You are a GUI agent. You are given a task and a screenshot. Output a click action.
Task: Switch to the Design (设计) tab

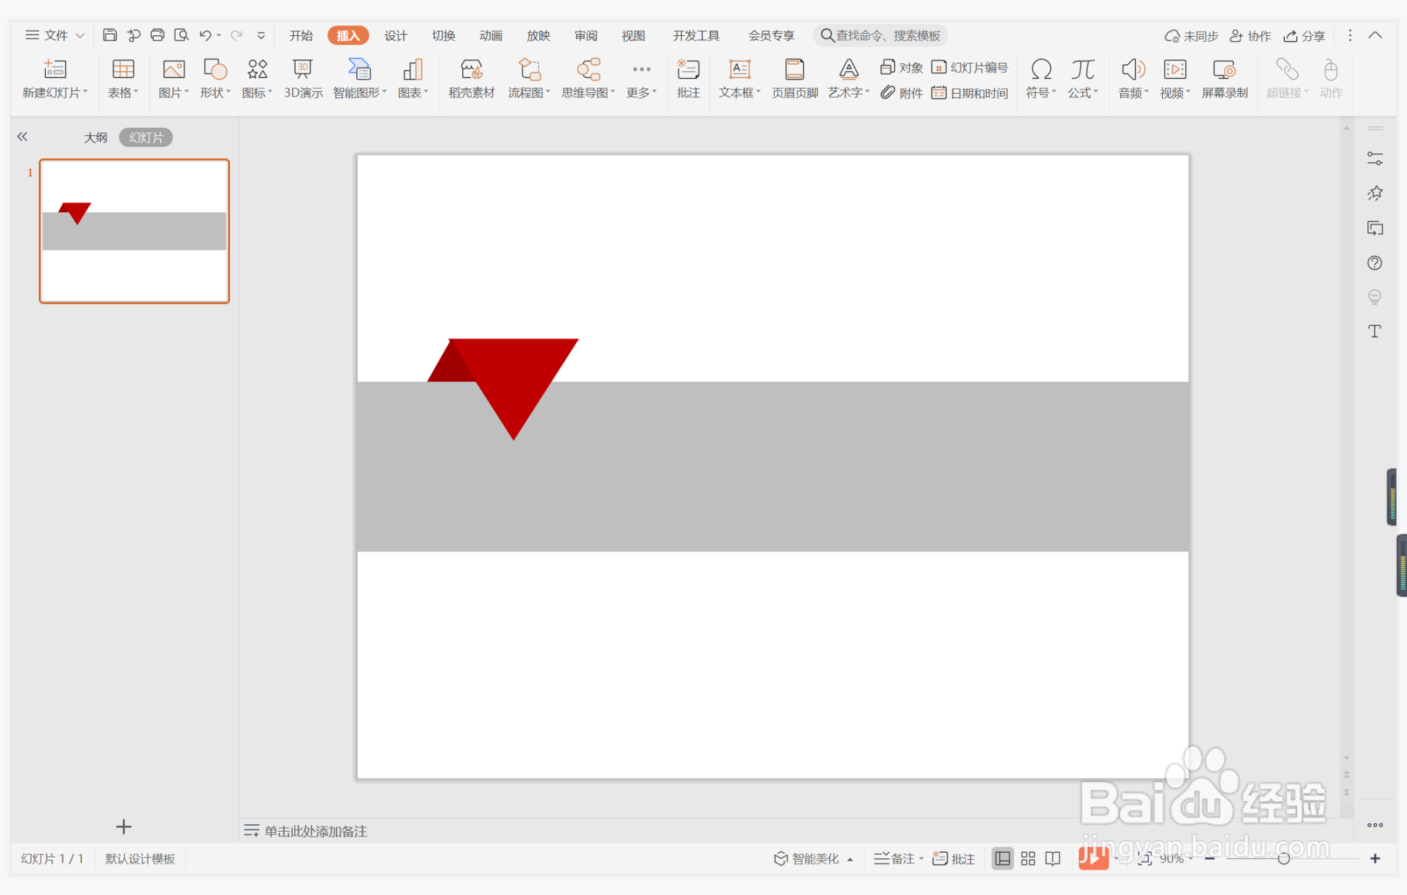point(396,35)
